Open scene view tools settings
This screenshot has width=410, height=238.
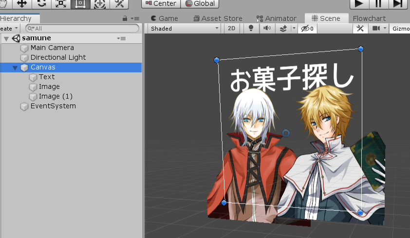click(x=360, y=29)
